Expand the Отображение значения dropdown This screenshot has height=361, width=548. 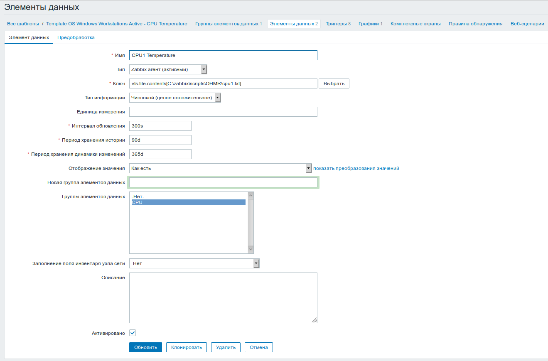click(x=220, y=168)
